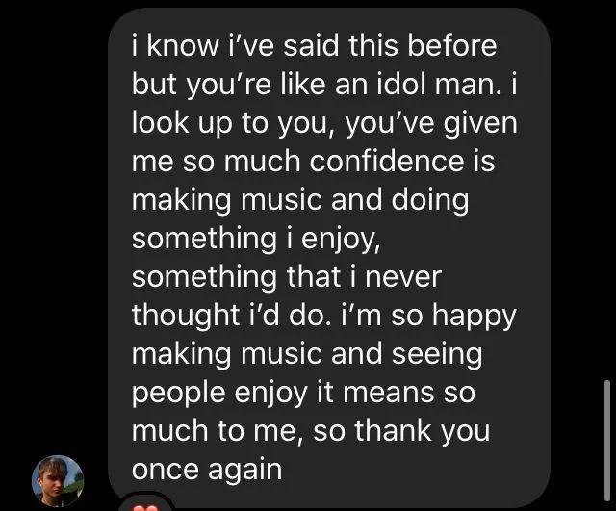The height and width of the screenshot is (511, 616).
Task: Click the word 'confidence' in the message
Action: pyautogui.click(x=387, y=161)
